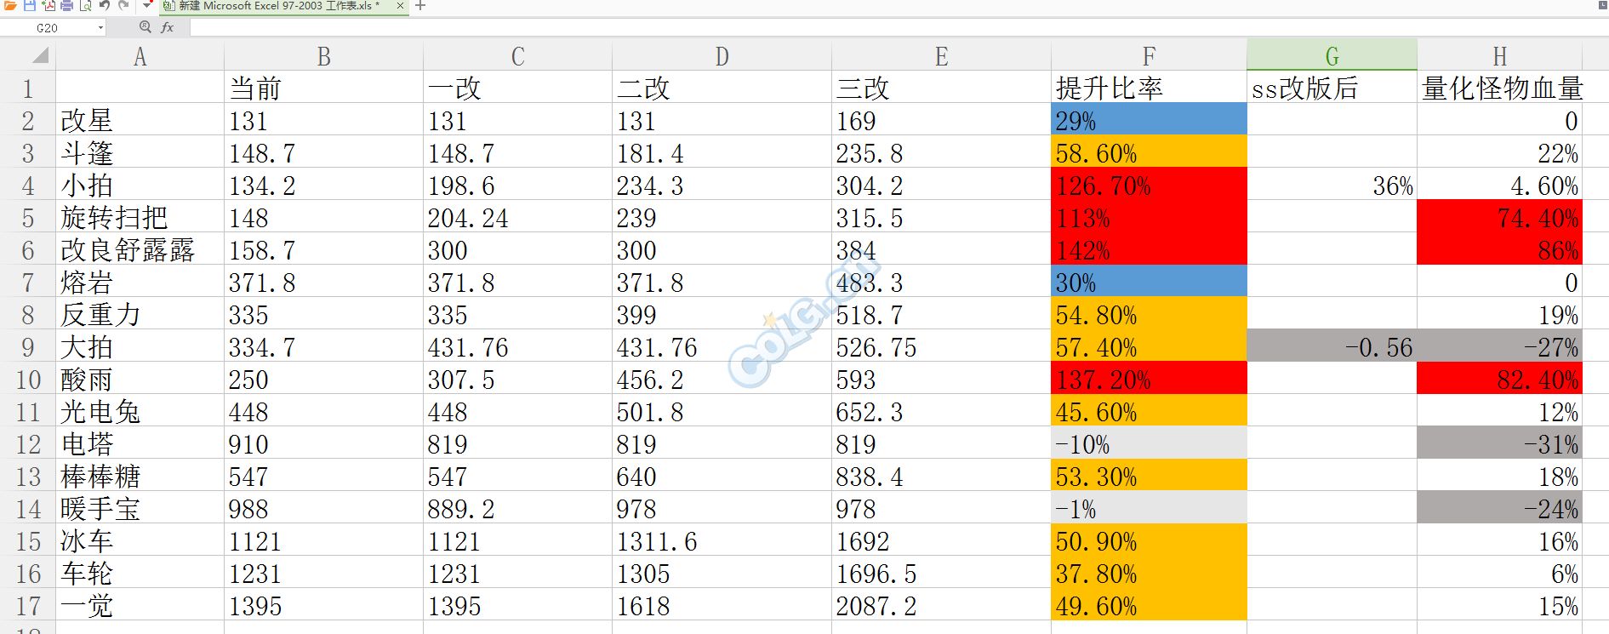This screenshot has height=634, width=1609.
Task: Click the 910 cell in 电塔 row
Action: coord(323,443)
